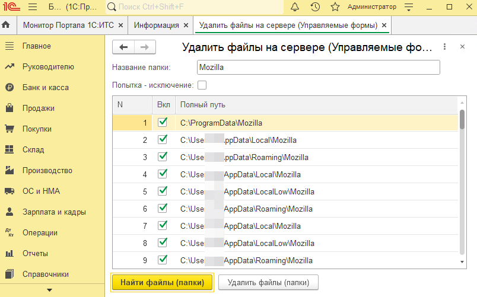This screenshot has height=297, width=477.
Task: Click 'Найти файлы (папки)' button
Action: (x=162, y=283)
